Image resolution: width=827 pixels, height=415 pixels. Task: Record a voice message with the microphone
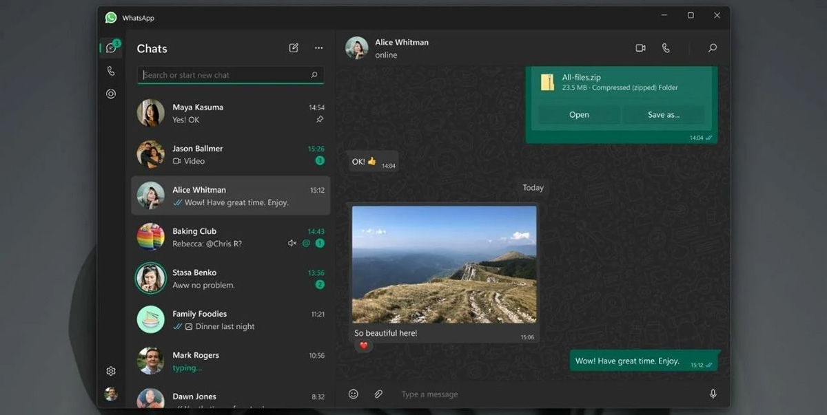click(713, 394)
